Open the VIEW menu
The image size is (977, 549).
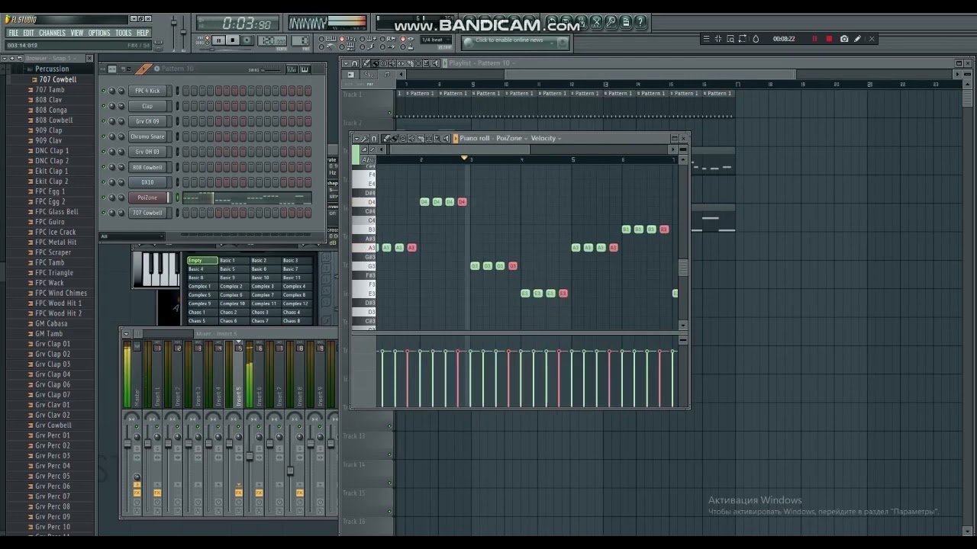point(77,33)
